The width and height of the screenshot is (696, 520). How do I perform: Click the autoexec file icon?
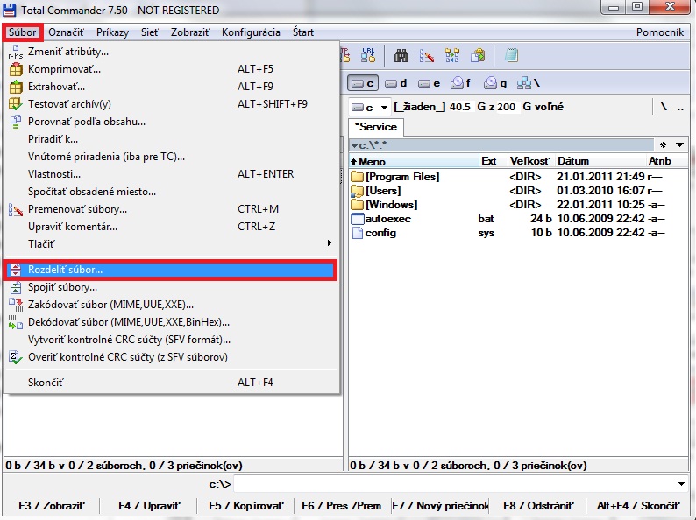tap(358, 219)
